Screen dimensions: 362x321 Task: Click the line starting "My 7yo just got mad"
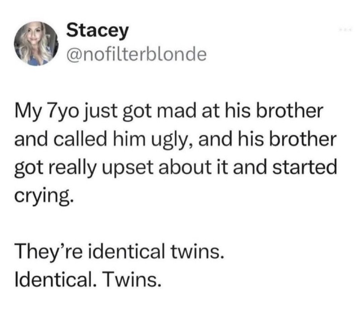(x=168, y=112)
